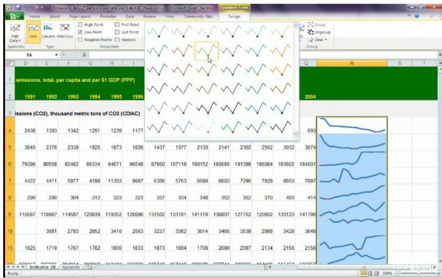Switch sparkline type to Win/Loss
The width and height of the screenshot is (442, 278).
(x=65, y=31)
